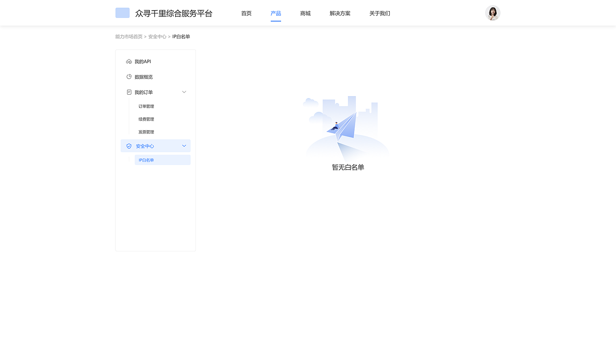The width and height of the screenshot is (616, 346).
Task: Switch to the 首页 navigation tab
Action: click(x=246, y=13)
